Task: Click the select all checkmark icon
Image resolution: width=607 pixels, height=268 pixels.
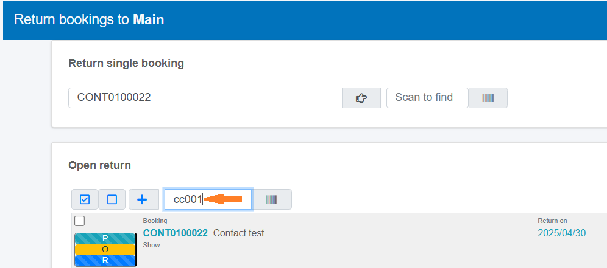Action: coord(85,199)
